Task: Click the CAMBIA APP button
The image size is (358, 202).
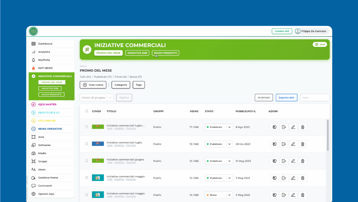Action: [x=282, y=31]
